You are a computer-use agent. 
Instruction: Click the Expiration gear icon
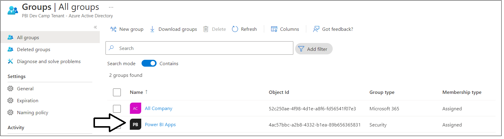(x=11, y=100)
